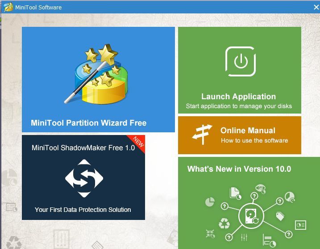The height and width of the screenshot is (249, 320).
Task: Click 'Start application to manage your disks' text
Action: click(x=239, y=106)
